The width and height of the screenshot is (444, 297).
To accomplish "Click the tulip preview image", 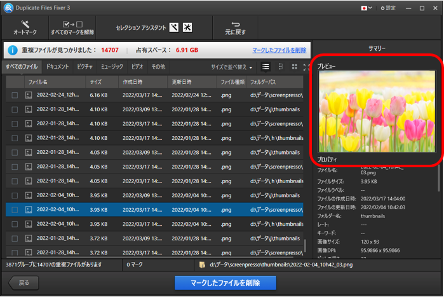I will click(377, 111).
